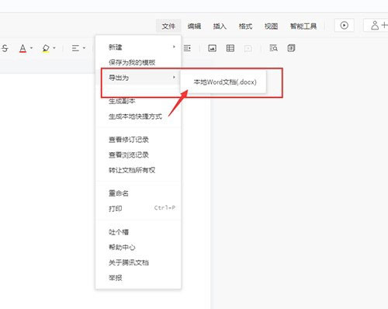
Task: Insert a table using table icon
Action: (230, 48)
